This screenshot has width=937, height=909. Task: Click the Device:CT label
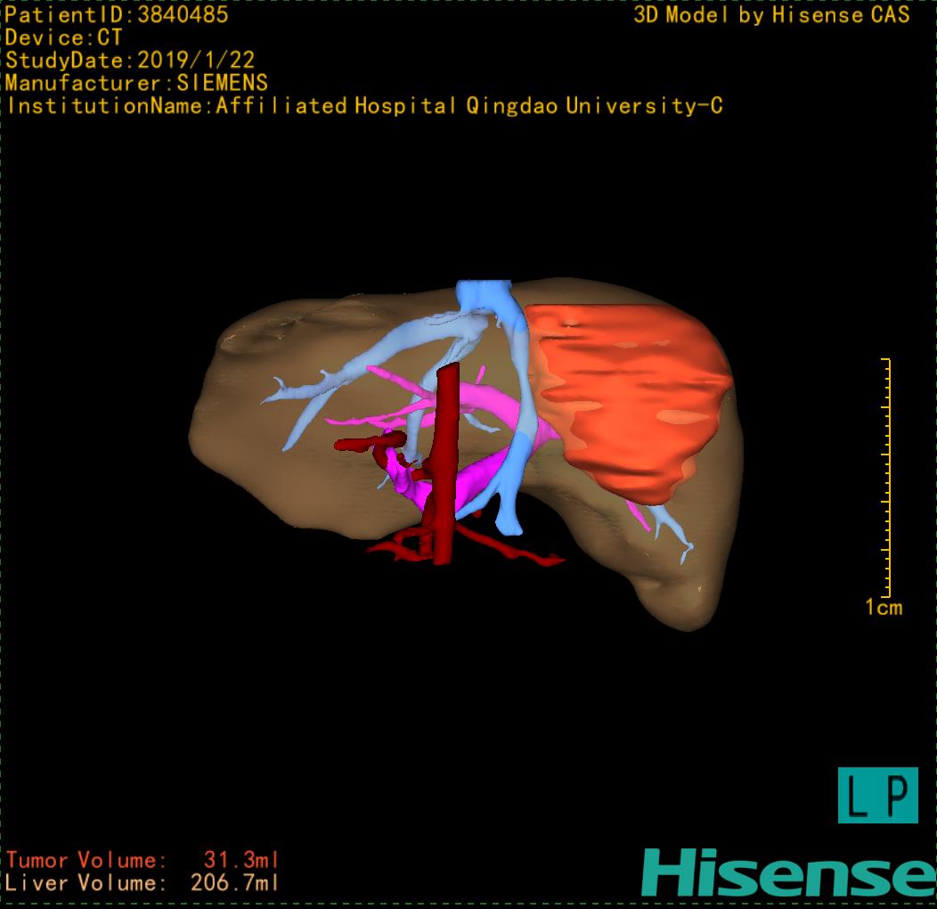click(x=63, y=37)
